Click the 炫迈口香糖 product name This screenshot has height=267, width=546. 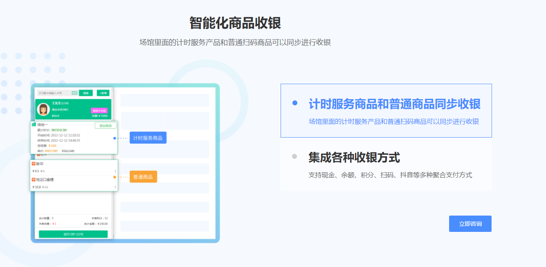(45, 180)
